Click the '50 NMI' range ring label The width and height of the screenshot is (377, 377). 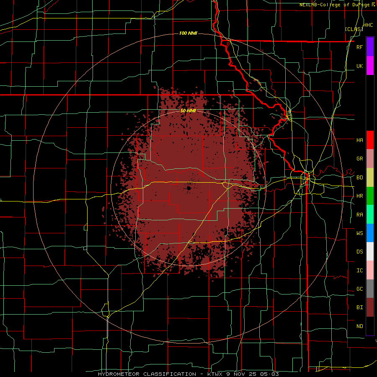point(188,111)
